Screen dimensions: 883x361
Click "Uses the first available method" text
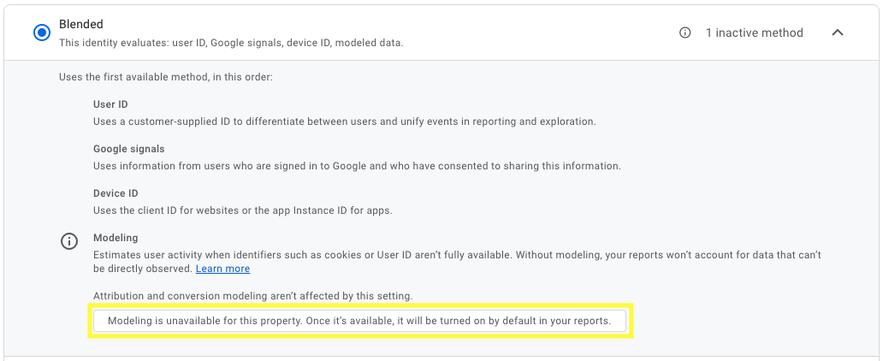[166, 77]
